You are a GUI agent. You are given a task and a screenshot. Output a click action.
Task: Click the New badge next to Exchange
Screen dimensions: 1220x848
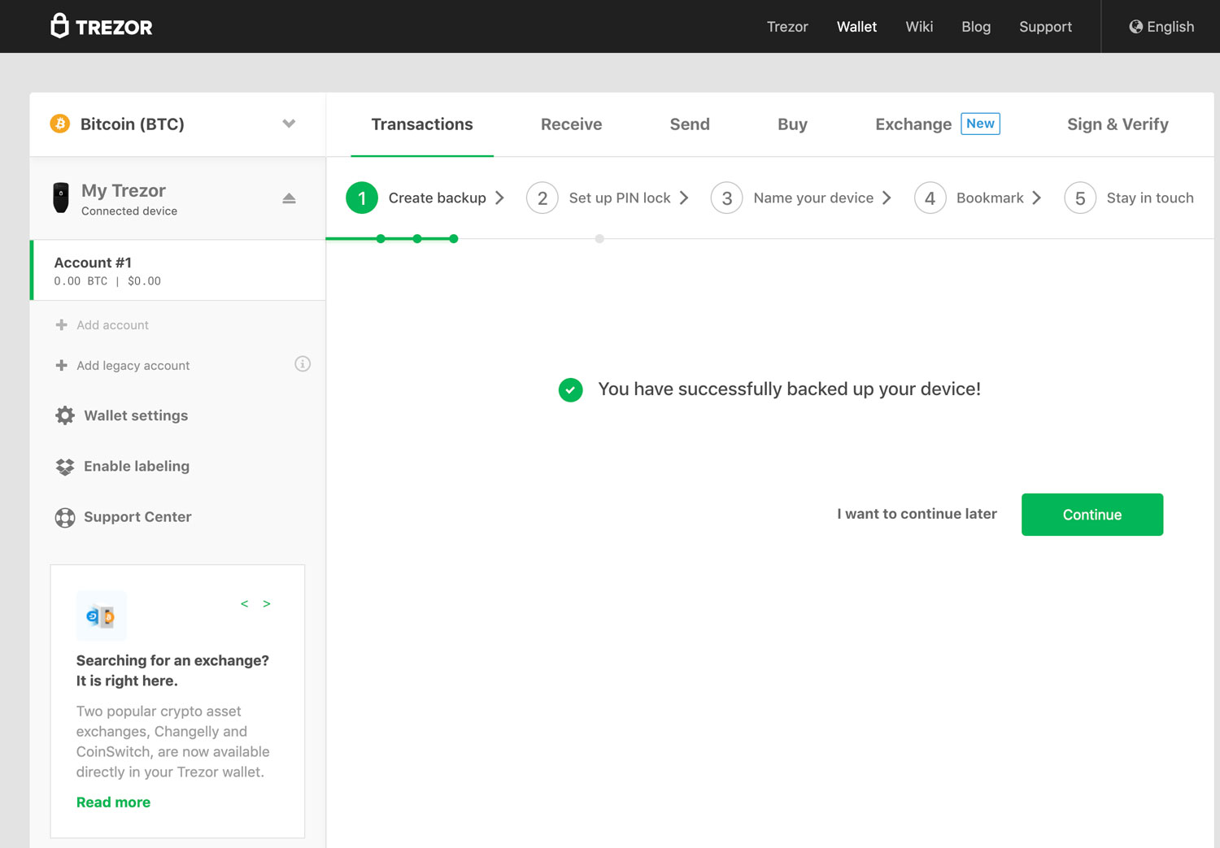(x=980, y=124)
